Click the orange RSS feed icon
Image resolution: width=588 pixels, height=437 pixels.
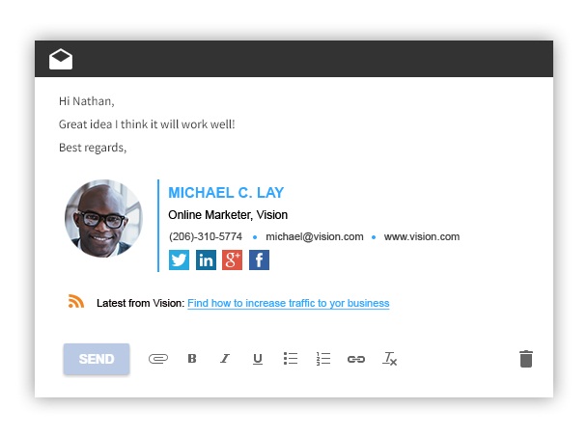click(75, 301)
